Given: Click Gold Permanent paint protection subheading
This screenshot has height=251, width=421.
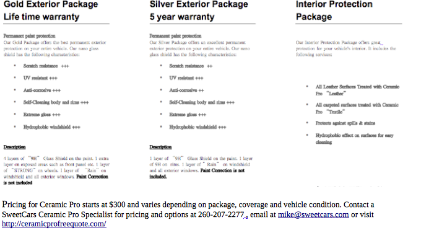Looking at the screenshot, I should (29, 36).
